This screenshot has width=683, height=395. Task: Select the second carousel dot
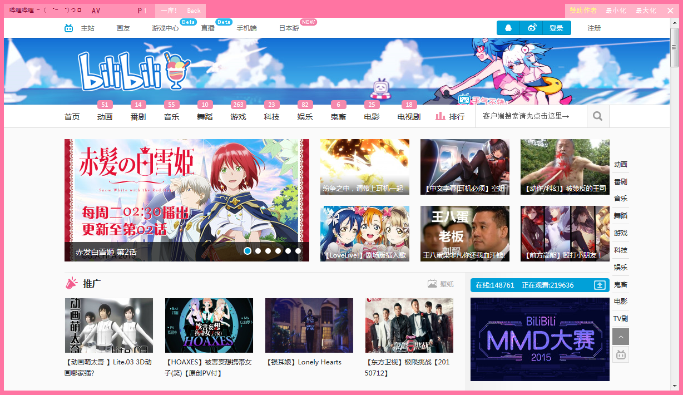click(x=258, y=251)
